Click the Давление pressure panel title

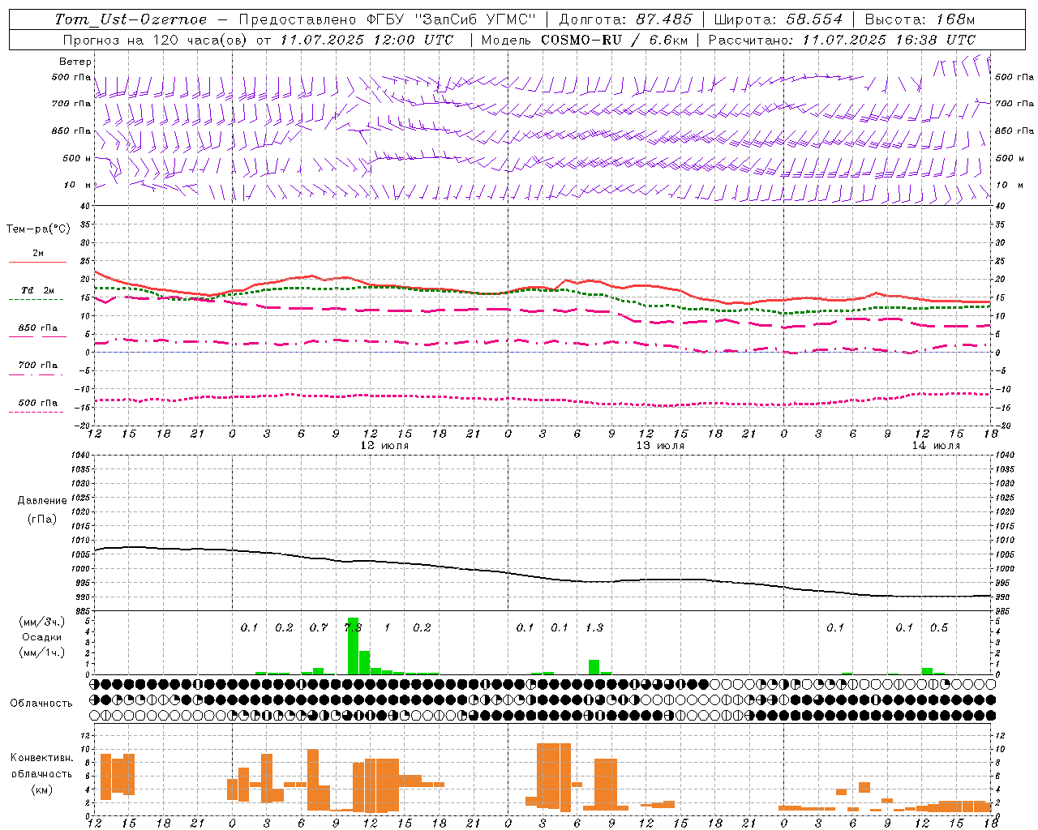[42, 501]
